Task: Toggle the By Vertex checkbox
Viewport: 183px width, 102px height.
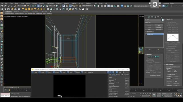Action: tap(147, 59)
